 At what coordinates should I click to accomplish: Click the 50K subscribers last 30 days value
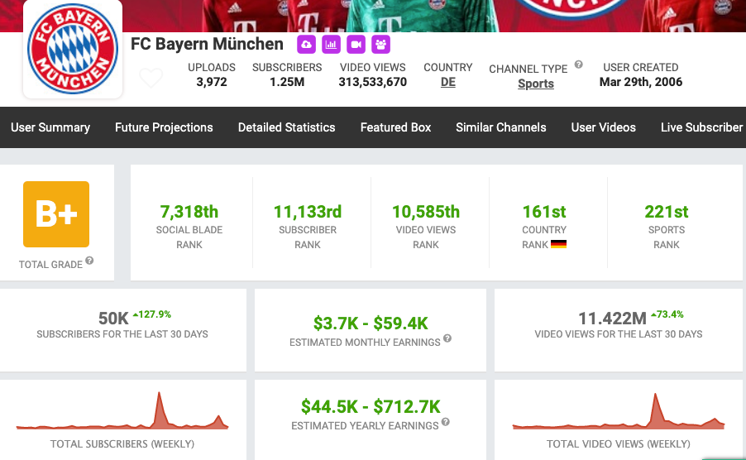(x=113, y=319)
